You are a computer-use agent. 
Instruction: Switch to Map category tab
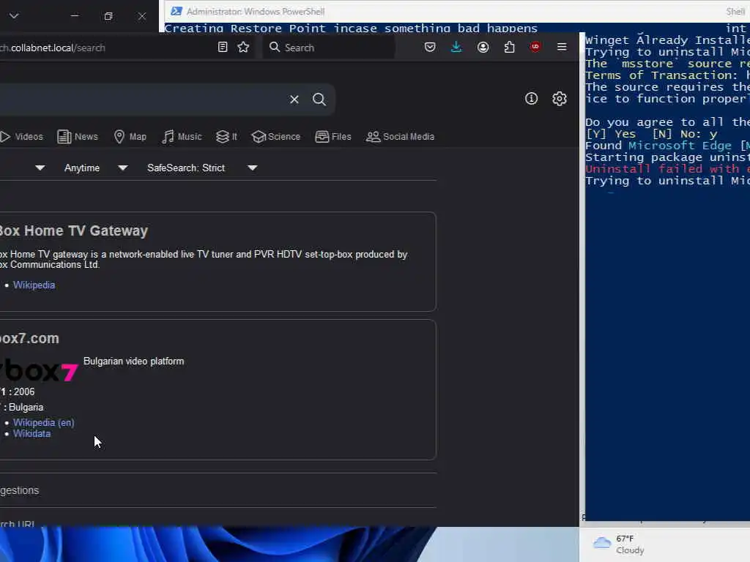tap(130, 137)
